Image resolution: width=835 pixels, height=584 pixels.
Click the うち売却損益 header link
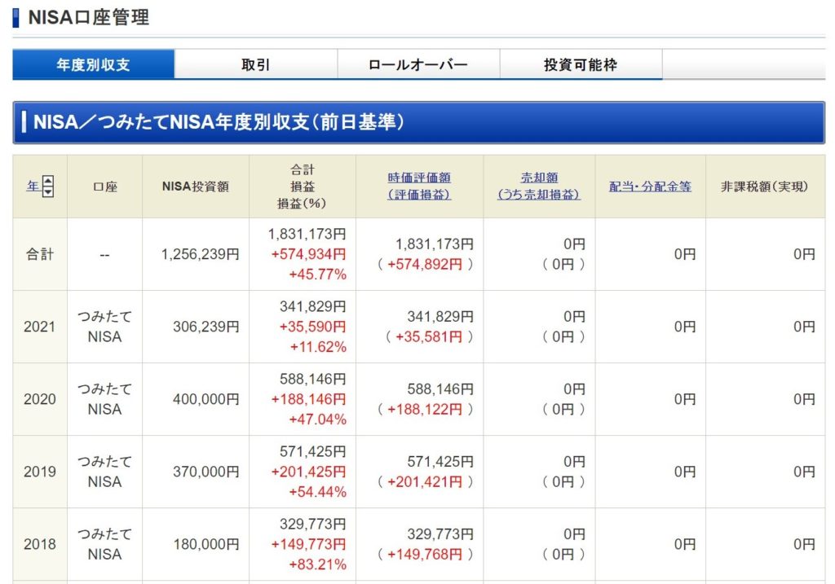click(x=539, y=195)
